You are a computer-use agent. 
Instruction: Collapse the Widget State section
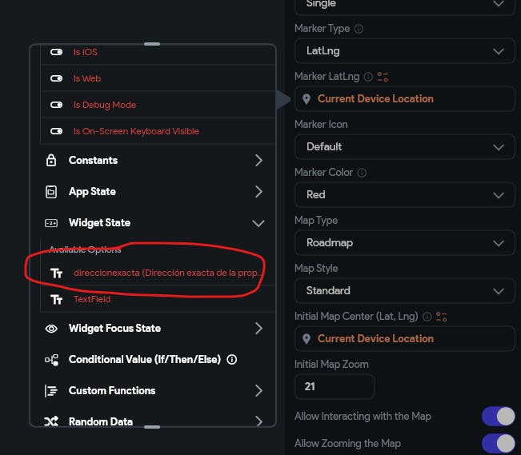258,223
